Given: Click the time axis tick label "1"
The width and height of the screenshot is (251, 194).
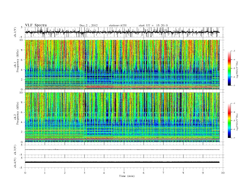Looking at the screenshot, I should (45, 173).
